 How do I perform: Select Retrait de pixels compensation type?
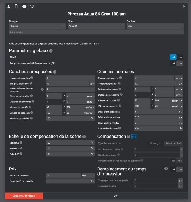(x=174, y=143)
